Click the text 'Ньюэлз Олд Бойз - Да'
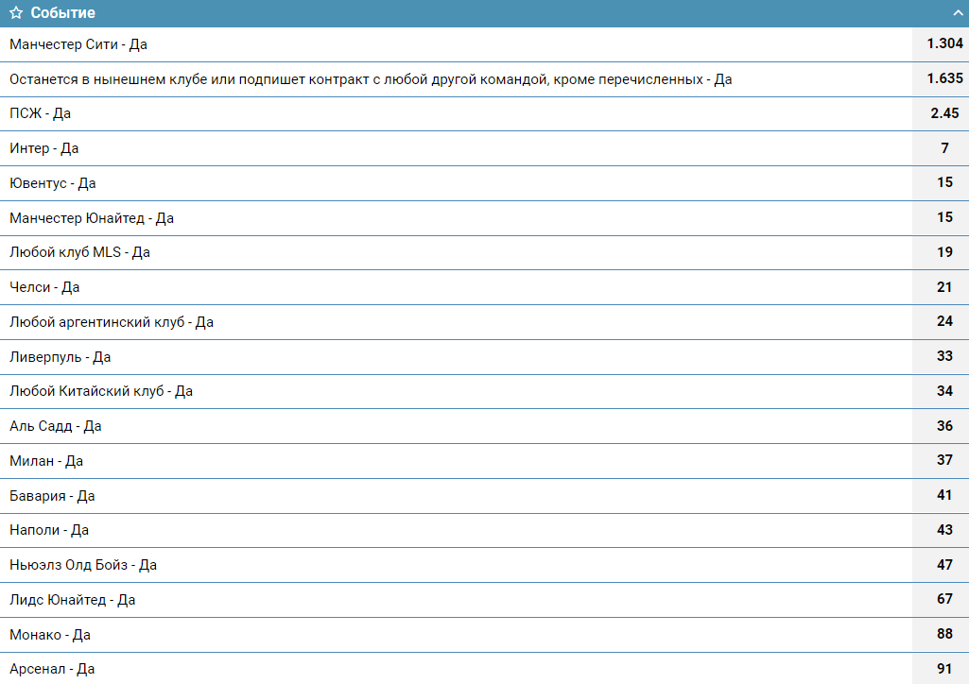 click(83, 565)
